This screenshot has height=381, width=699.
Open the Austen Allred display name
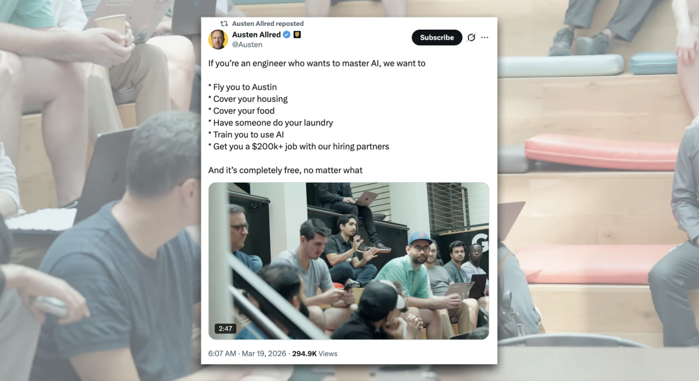(256, 35)
